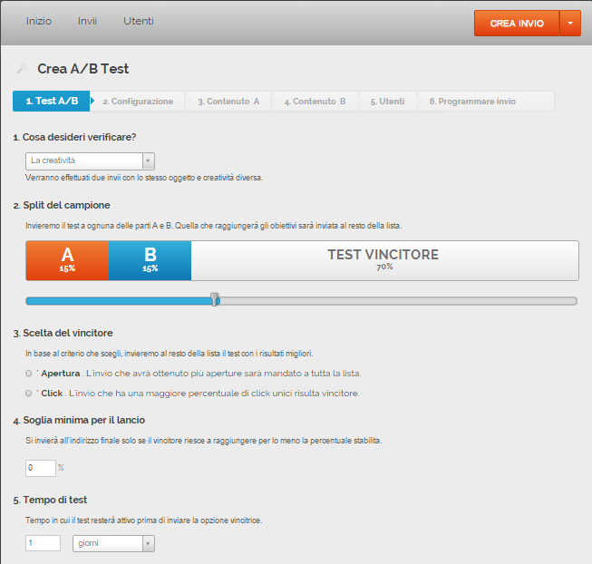Open the giorni time unit dropdown
The image size is (592, 564).
point(113,544)
